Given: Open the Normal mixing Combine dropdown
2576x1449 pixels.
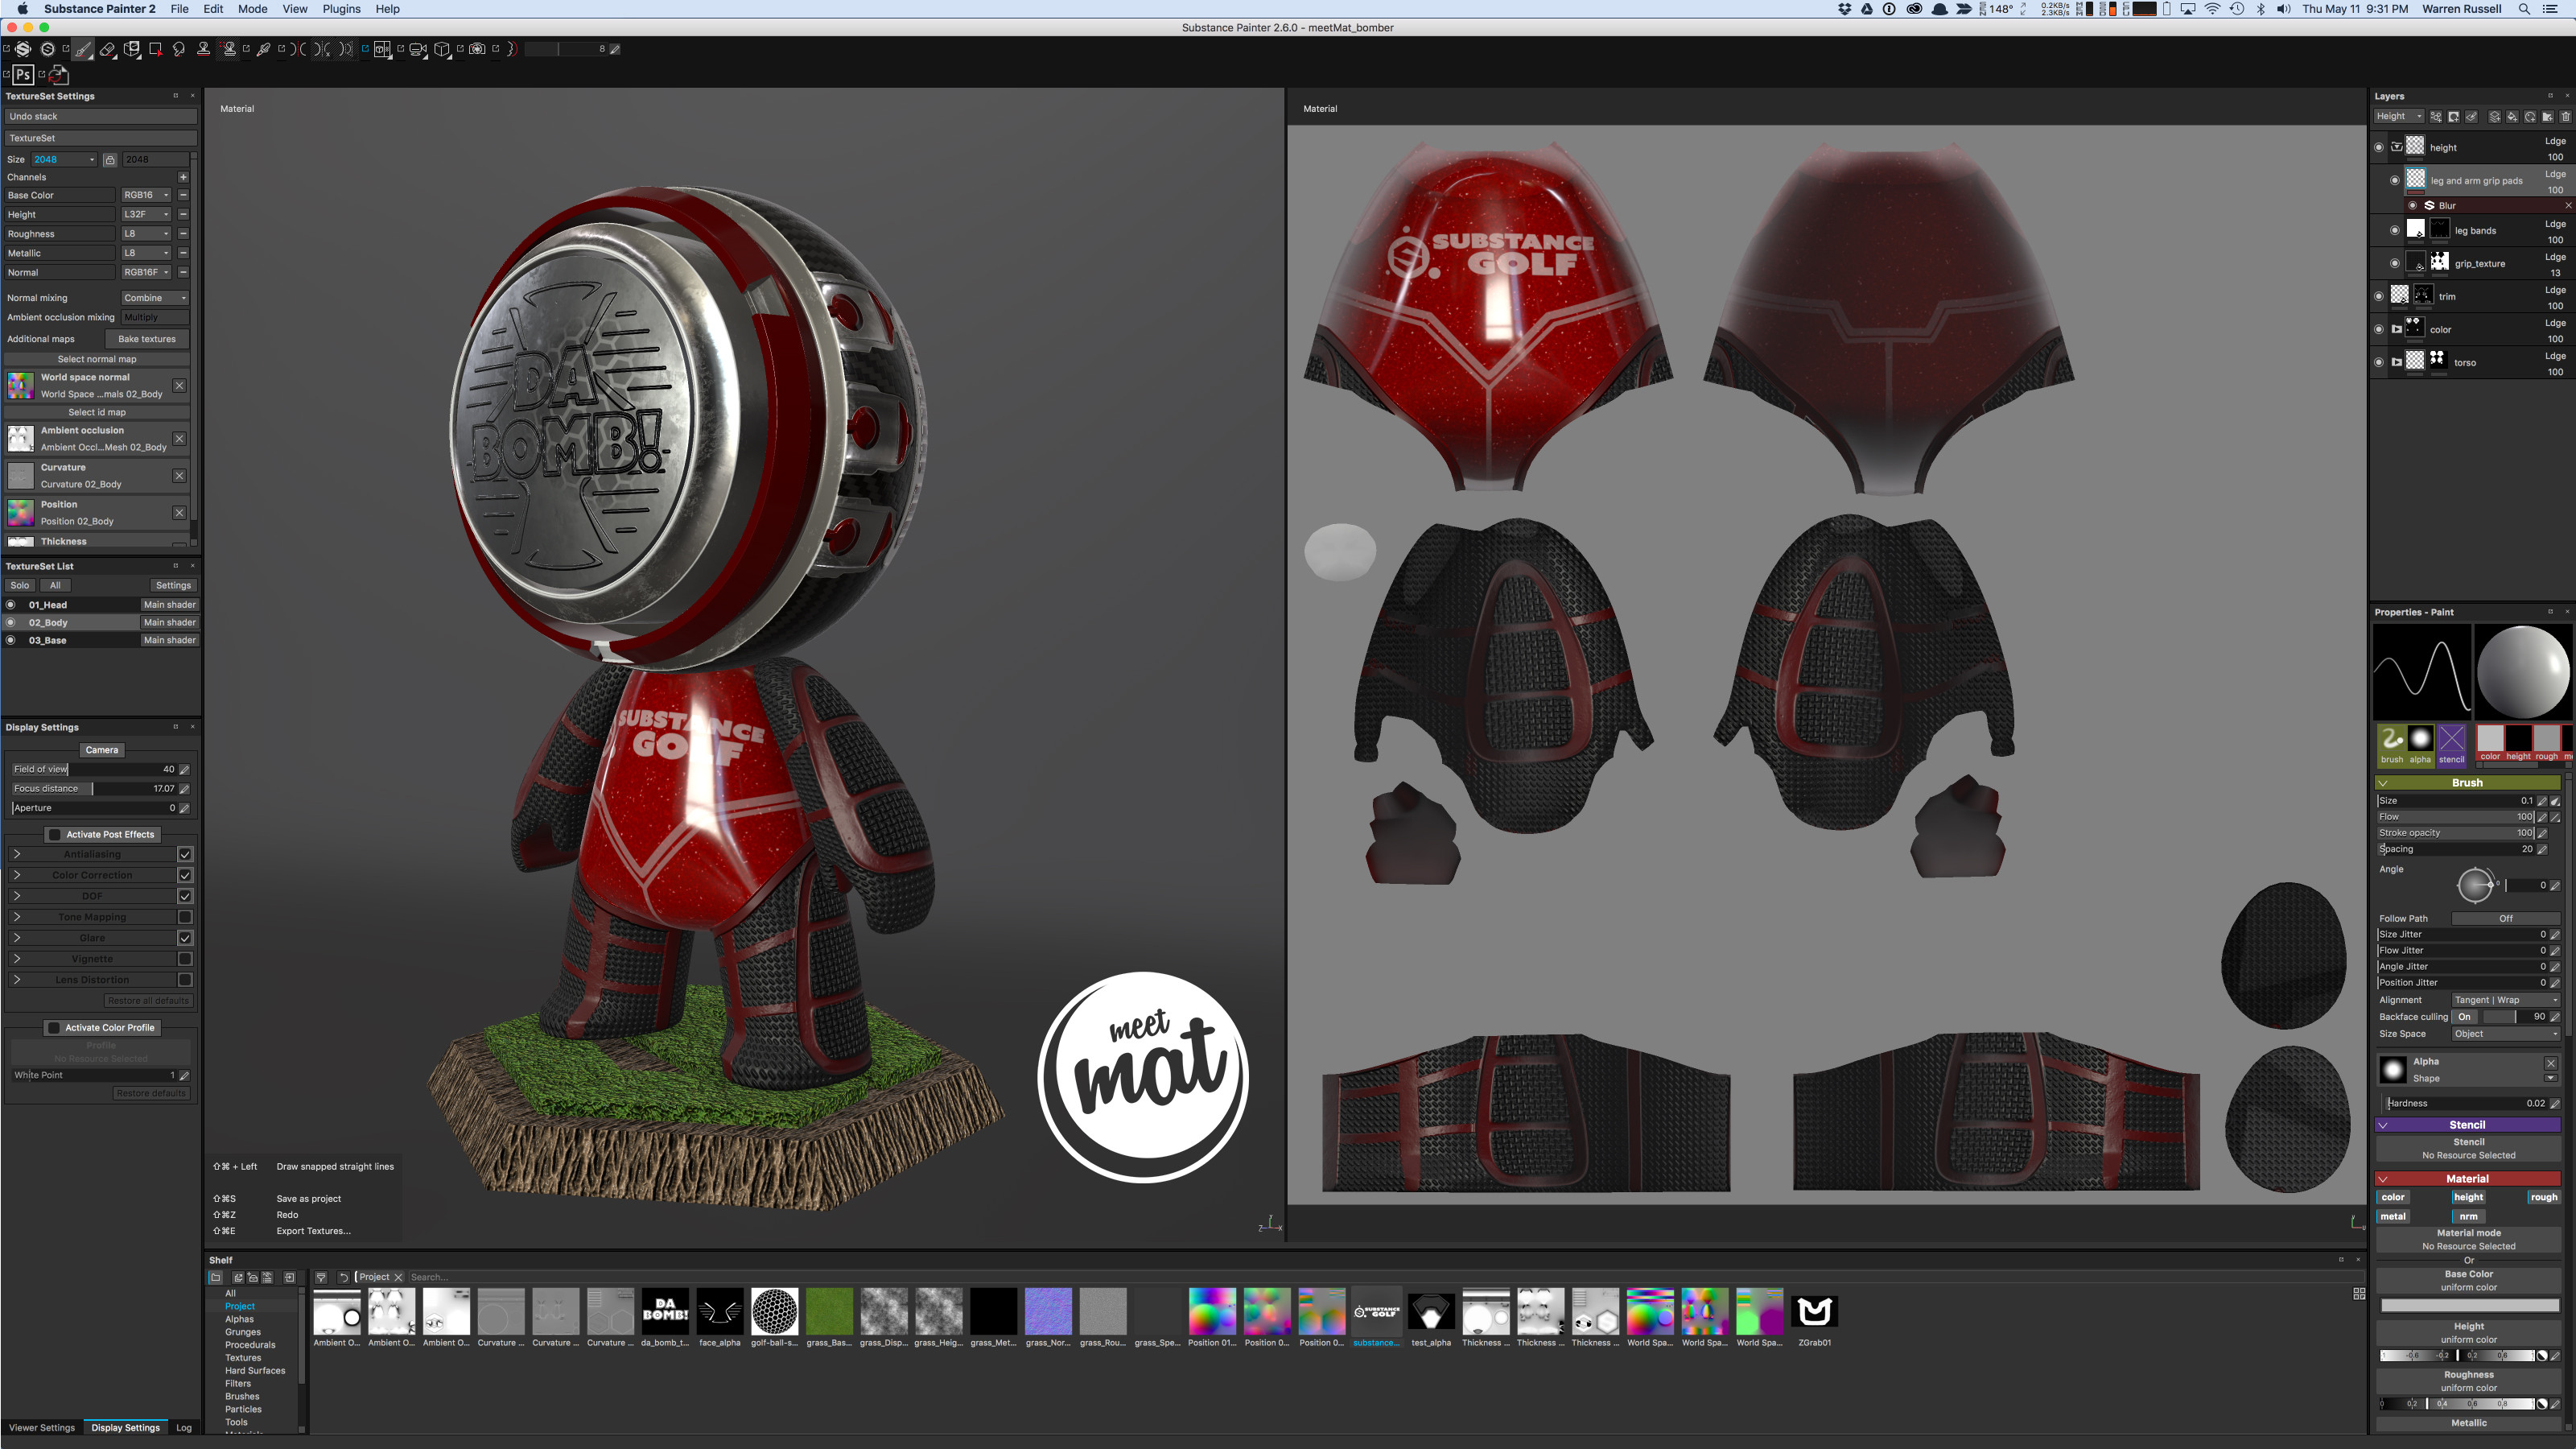Looking at the screenshot, I should [155, 298].
